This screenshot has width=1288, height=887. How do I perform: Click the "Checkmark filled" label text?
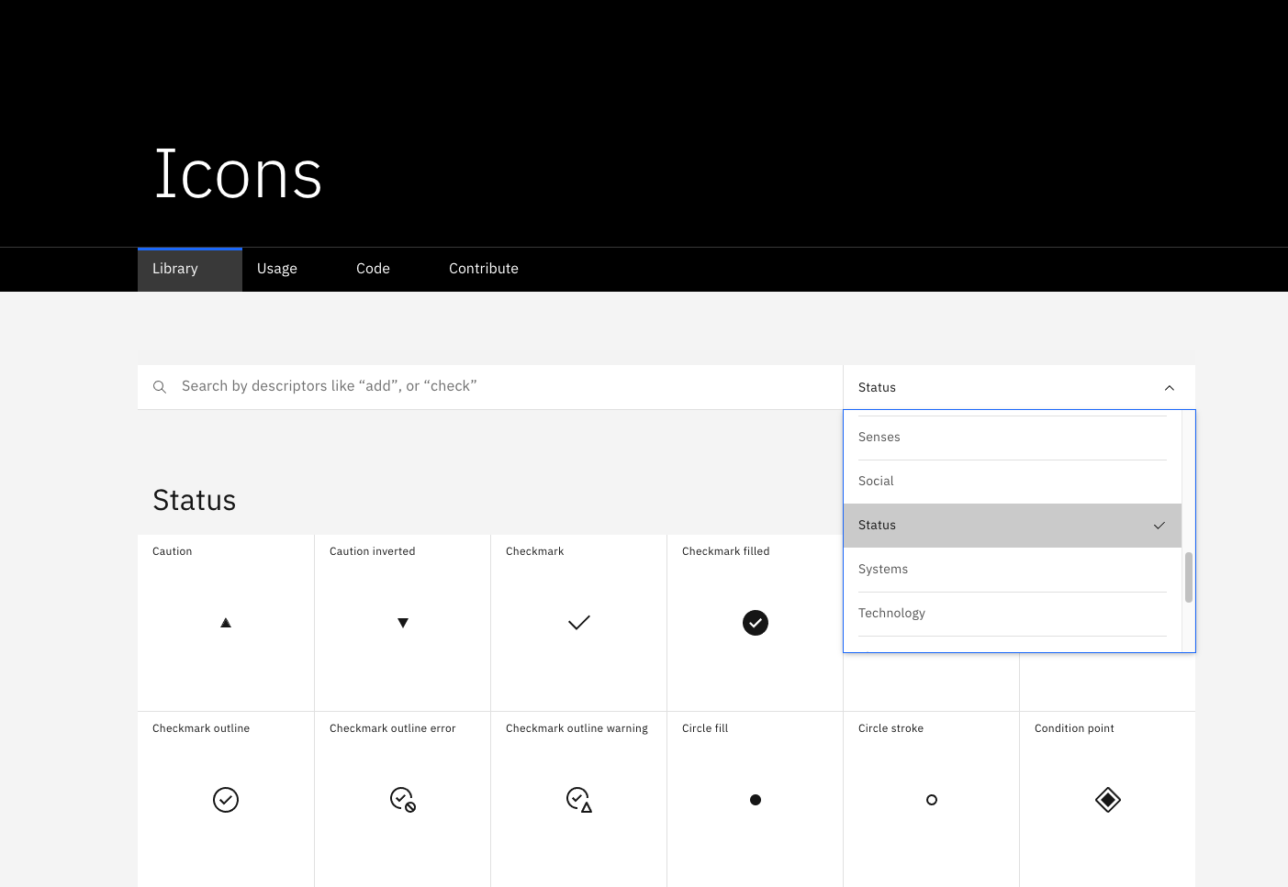[725, 551]
